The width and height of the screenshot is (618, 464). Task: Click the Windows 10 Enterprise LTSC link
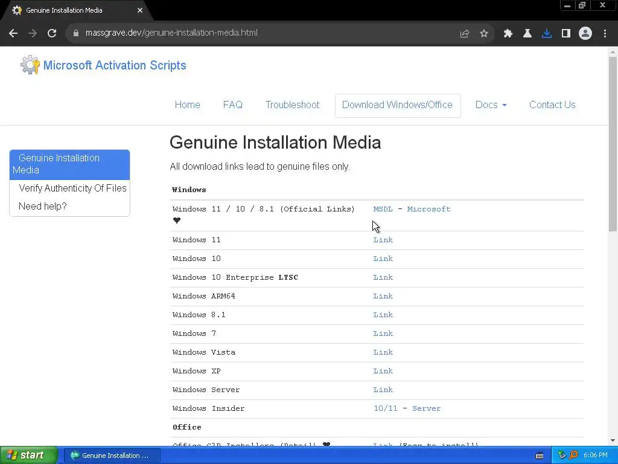383,277
